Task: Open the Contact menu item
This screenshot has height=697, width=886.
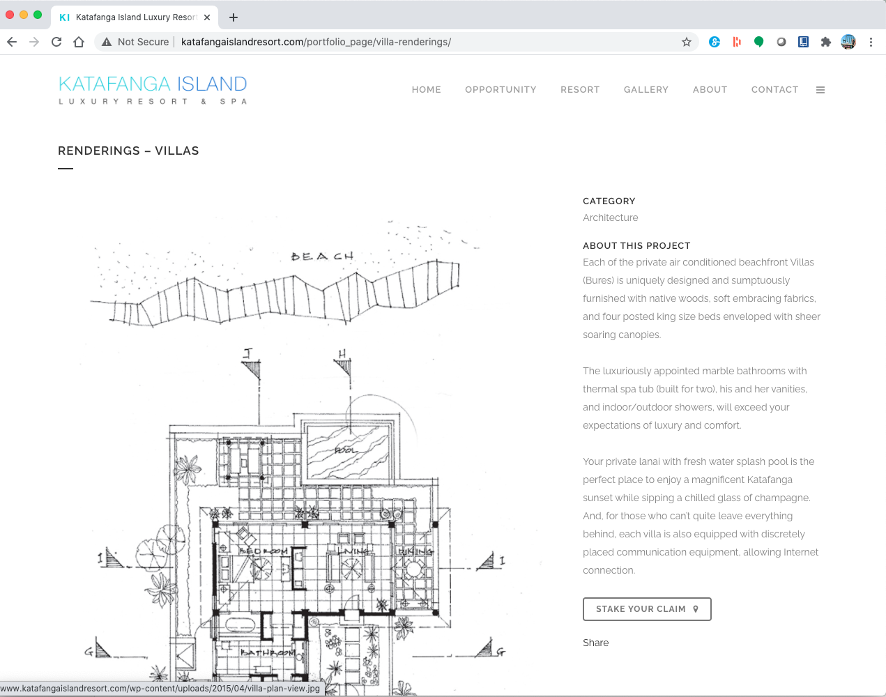Action: pos(774,90)
